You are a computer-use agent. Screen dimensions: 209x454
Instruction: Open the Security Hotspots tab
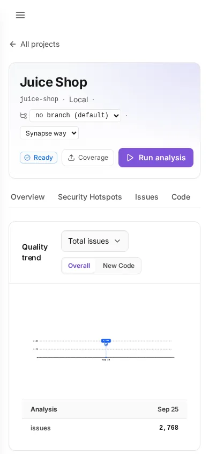point(90,197)
